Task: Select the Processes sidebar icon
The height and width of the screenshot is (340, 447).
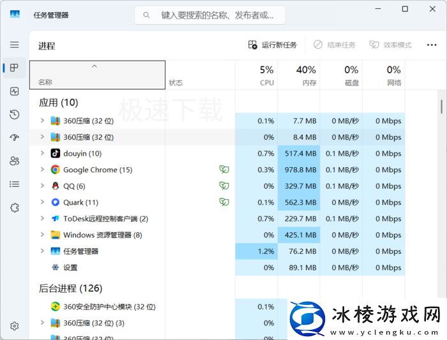Action: [14, 68]
